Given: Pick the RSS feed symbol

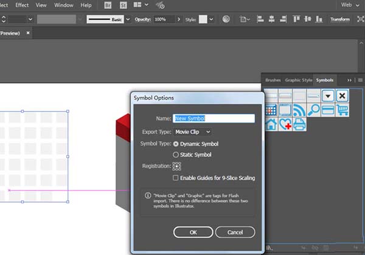Looking at the screenshot, I should (x=299, y=110).
